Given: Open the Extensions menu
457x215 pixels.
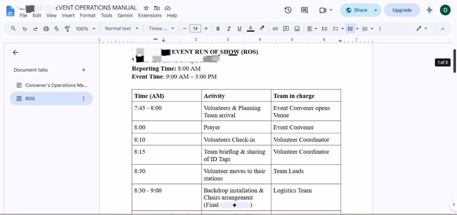Looking at the screenshot, I should [150, 15].
